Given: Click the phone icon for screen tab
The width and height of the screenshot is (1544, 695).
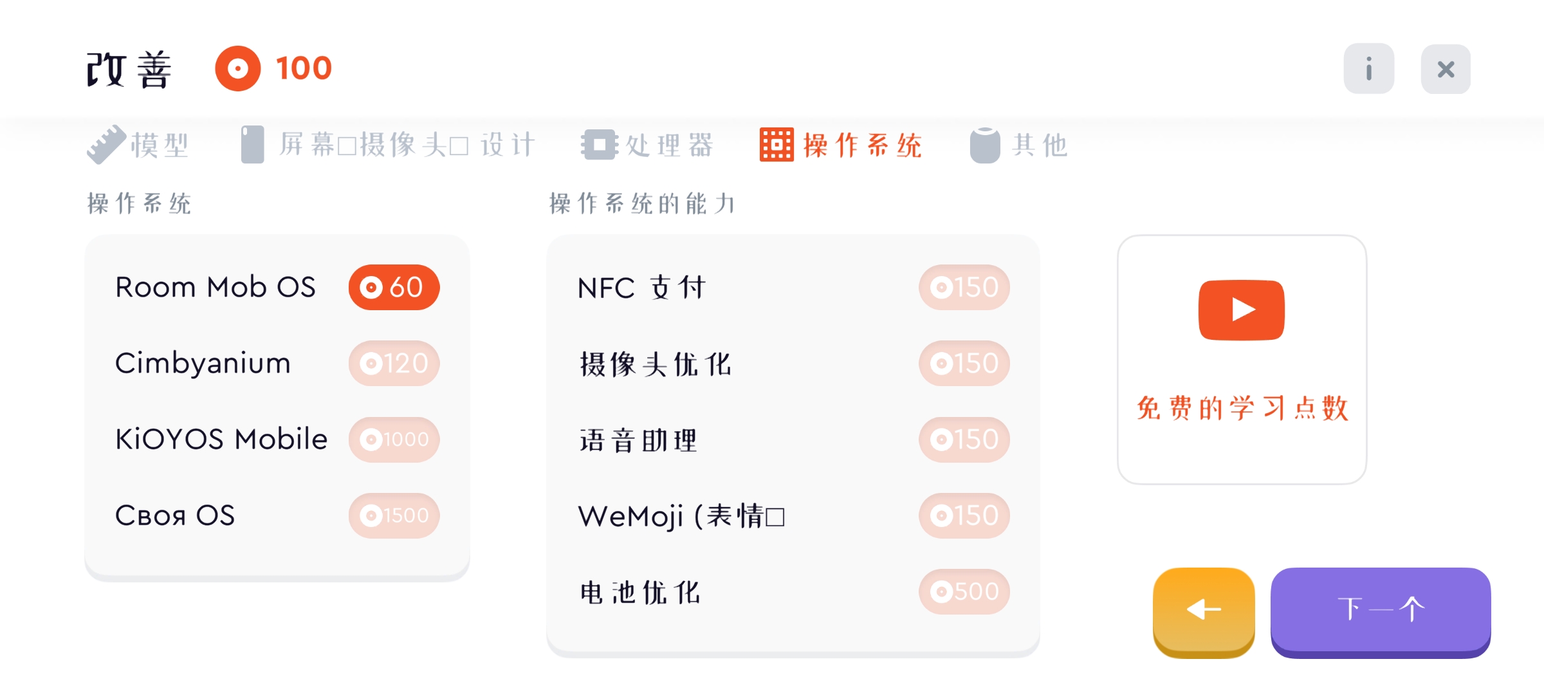Looking at the screenshot, I should tap(252, 145).
